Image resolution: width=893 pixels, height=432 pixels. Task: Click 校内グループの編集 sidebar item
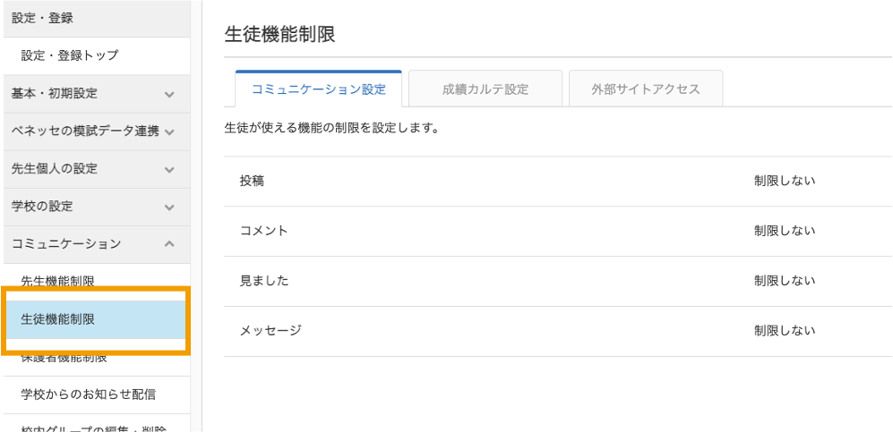click(x=88, y=426)
